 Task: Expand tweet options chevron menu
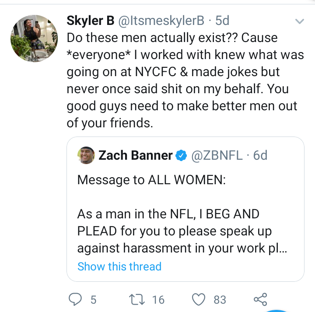[300, 21]
